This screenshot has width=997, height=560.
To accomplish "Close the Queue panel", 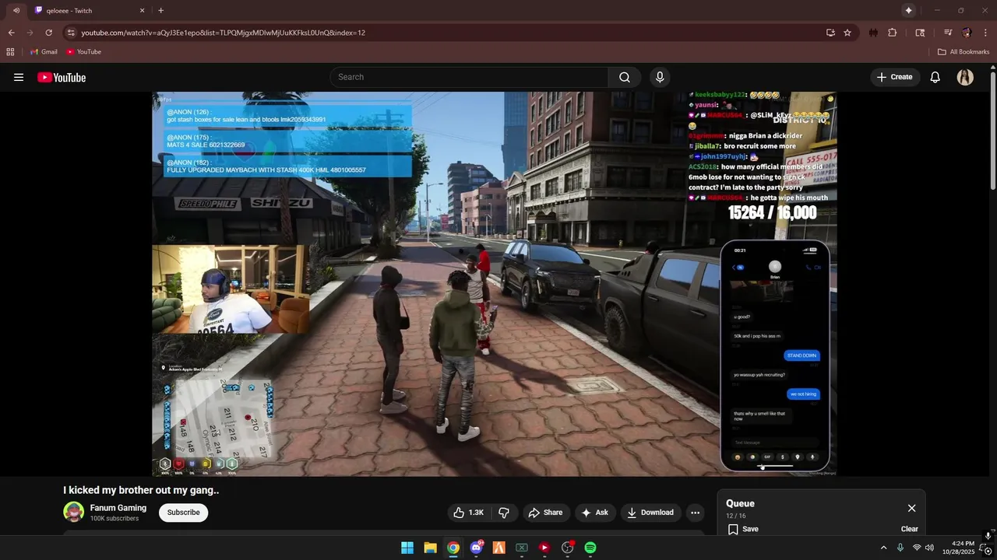I will pyautogui.click(x=911, y=508).
